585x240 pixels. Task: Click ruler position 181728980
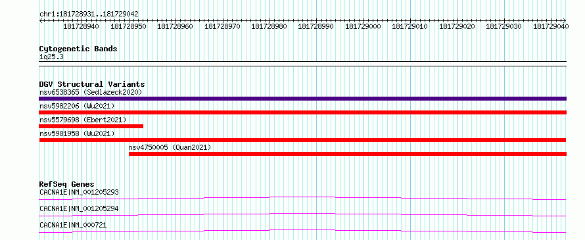[x=269, y=26]
